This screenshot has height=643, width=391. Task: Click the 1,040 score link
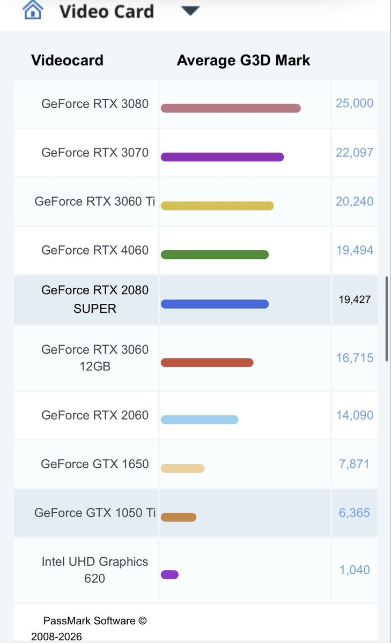pyautogui.click(x=355, y=570)
